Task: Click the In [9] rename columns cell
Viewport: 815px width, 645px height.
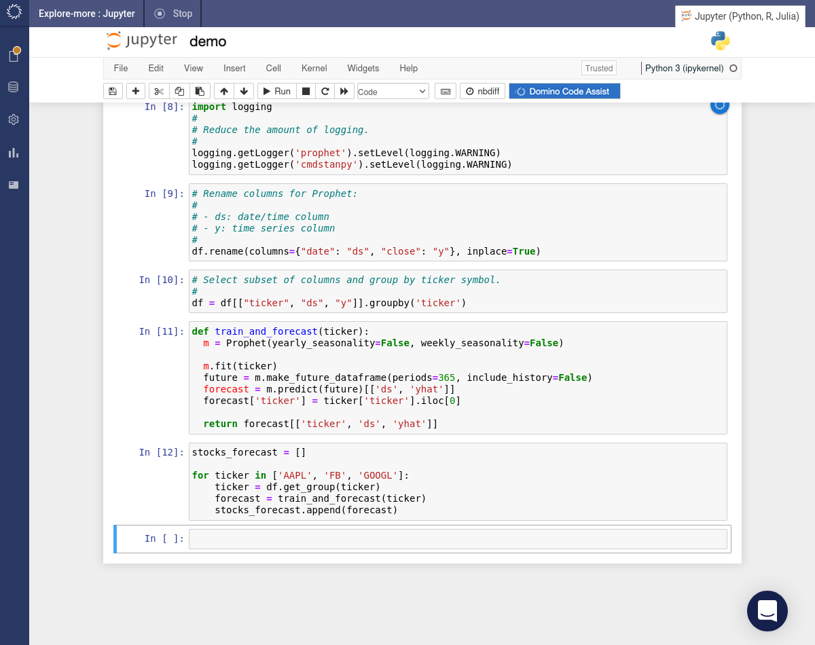Action: [x=458, y=222]
